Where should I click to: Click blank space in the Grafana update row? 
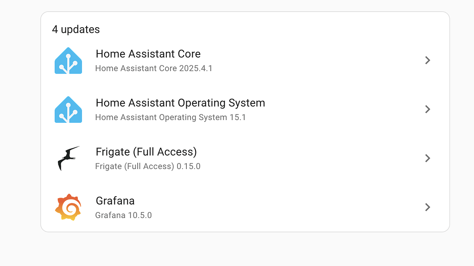pyautogui.click(x=287, y=207)
